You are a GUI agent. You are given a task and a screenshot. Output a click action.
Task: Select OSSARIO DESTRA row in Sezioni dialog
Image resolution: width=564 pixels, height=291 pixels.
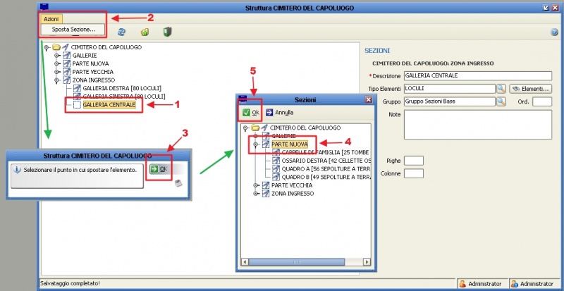pos(326,161)
